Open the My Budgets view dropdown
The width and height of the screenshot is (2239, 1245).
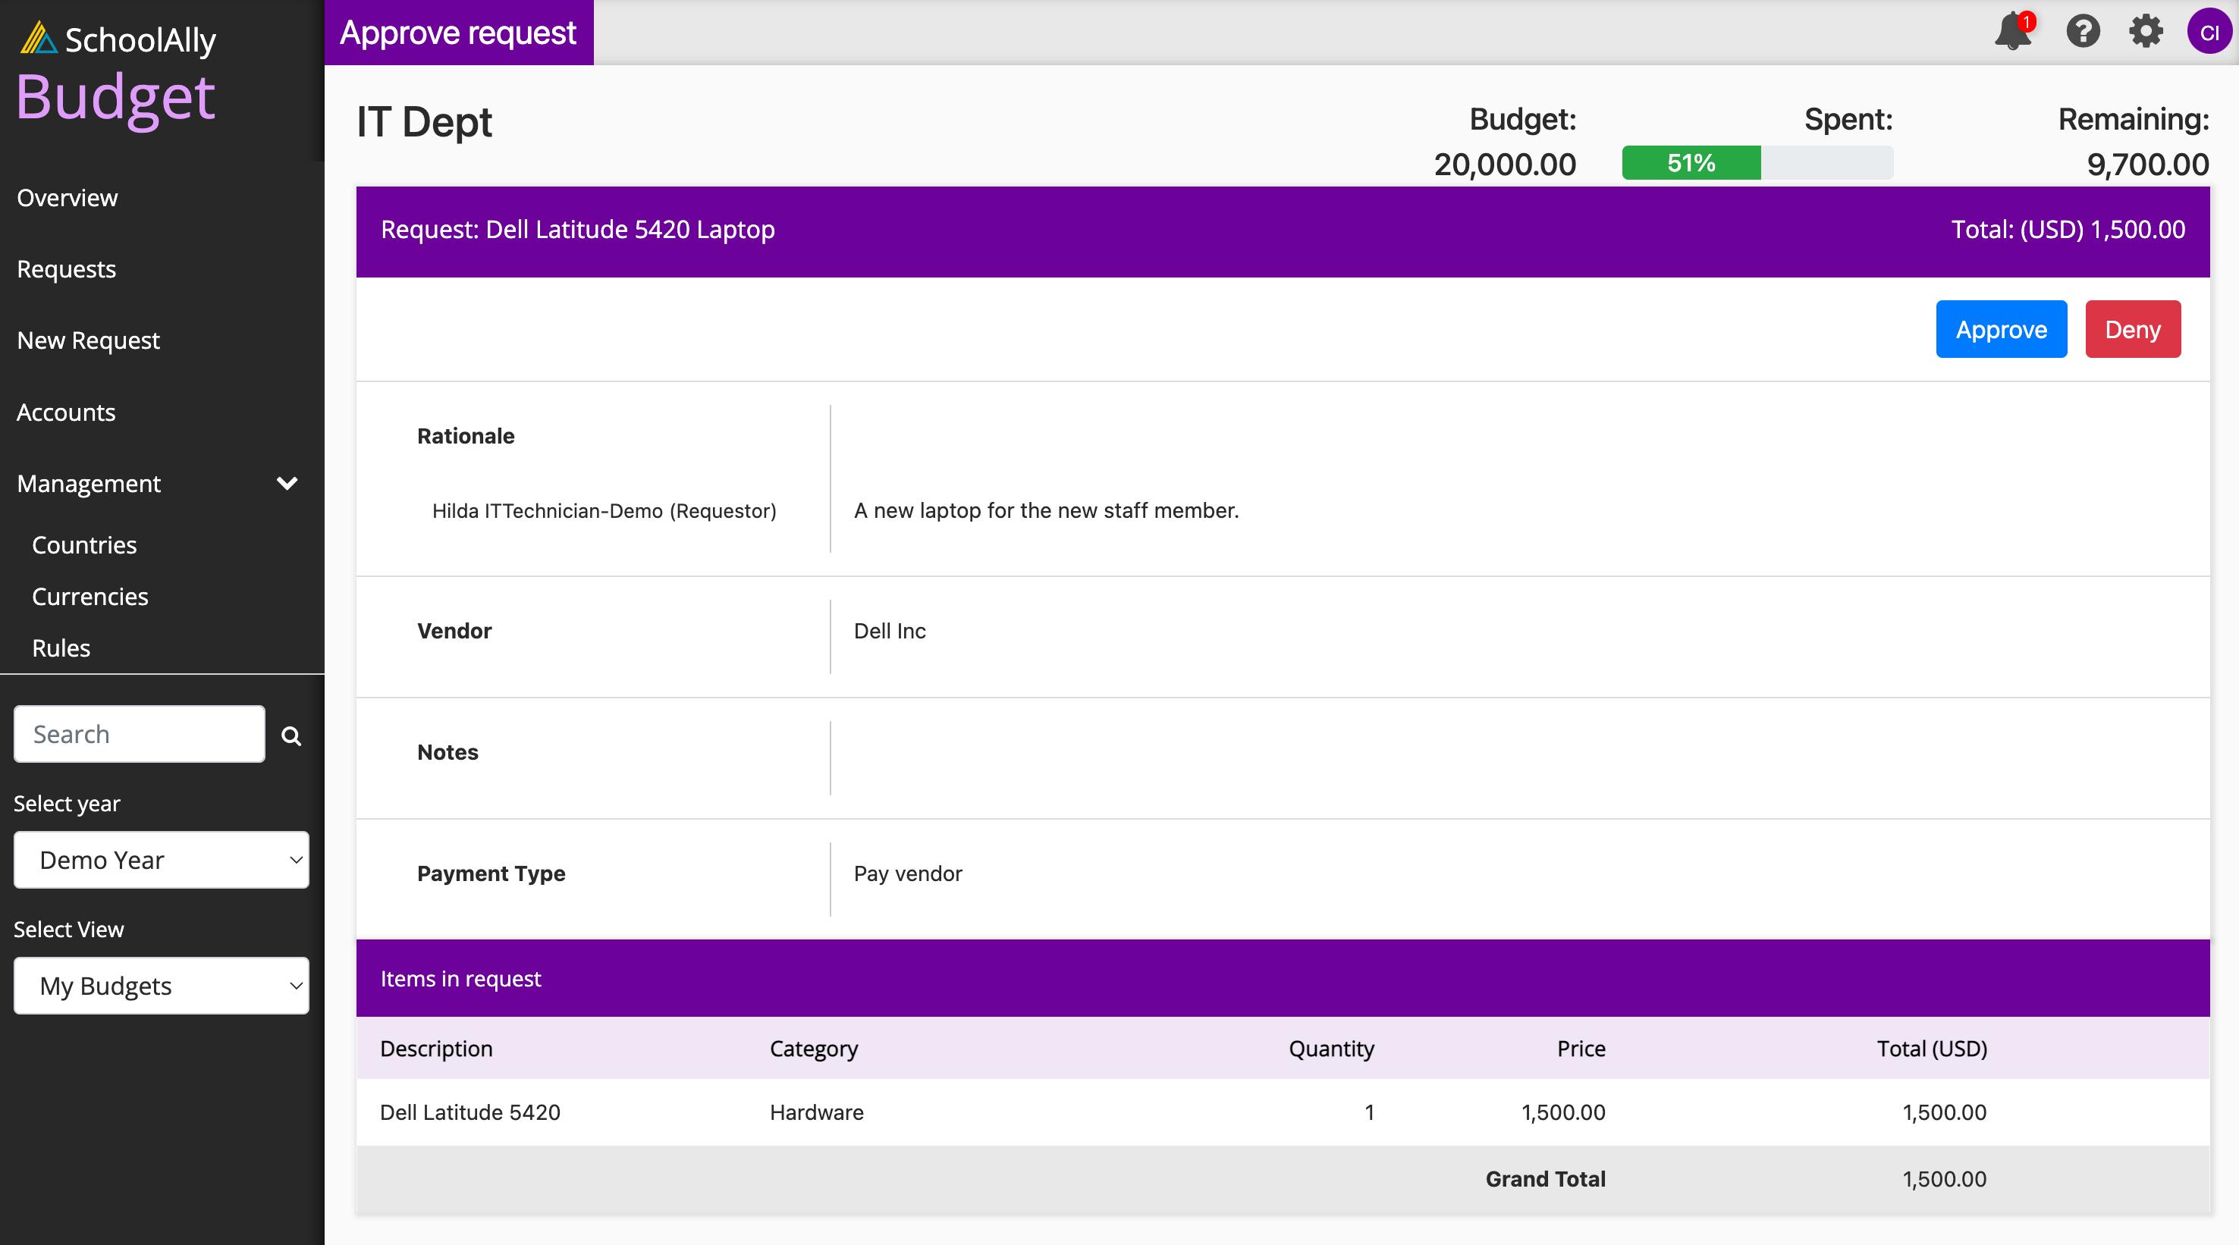[162, 985]
